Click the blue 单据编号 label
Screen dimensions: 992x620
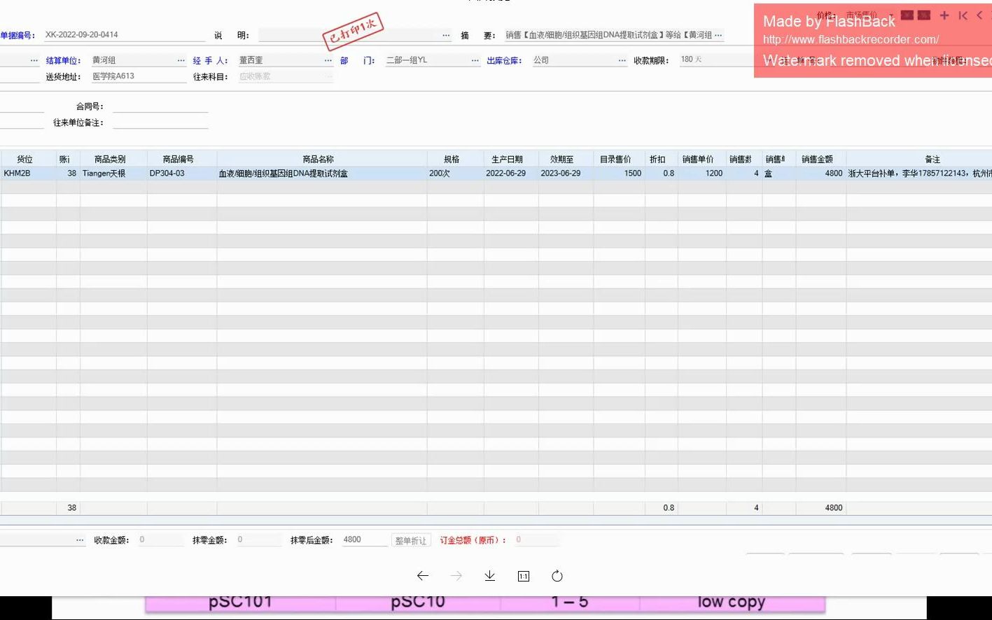tap(18, 35)
